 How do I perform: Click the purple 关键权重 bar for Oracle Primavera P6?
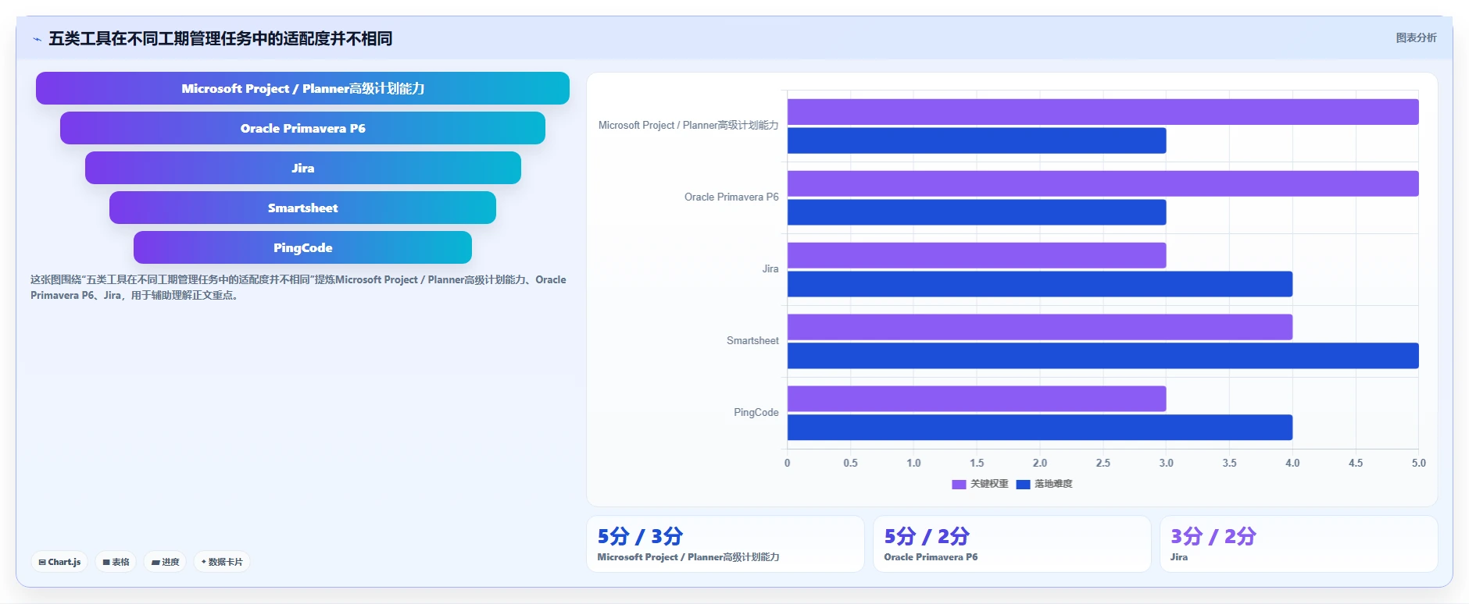(1103, 183)
